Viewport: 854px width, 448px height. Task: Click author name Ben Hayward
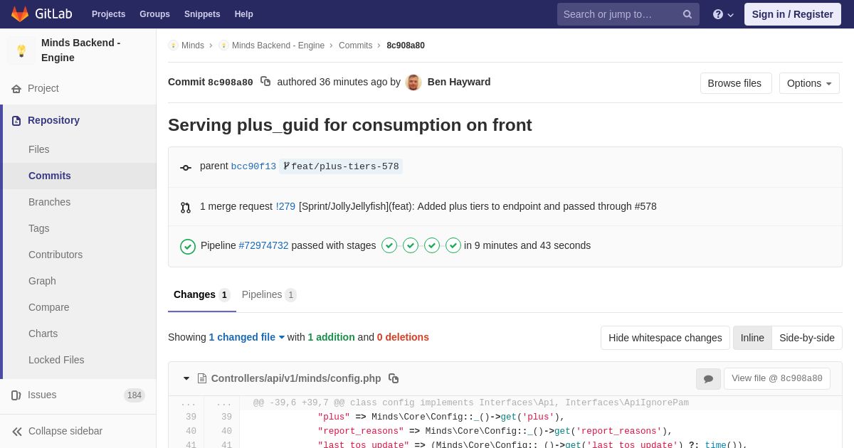click(459, 82)
